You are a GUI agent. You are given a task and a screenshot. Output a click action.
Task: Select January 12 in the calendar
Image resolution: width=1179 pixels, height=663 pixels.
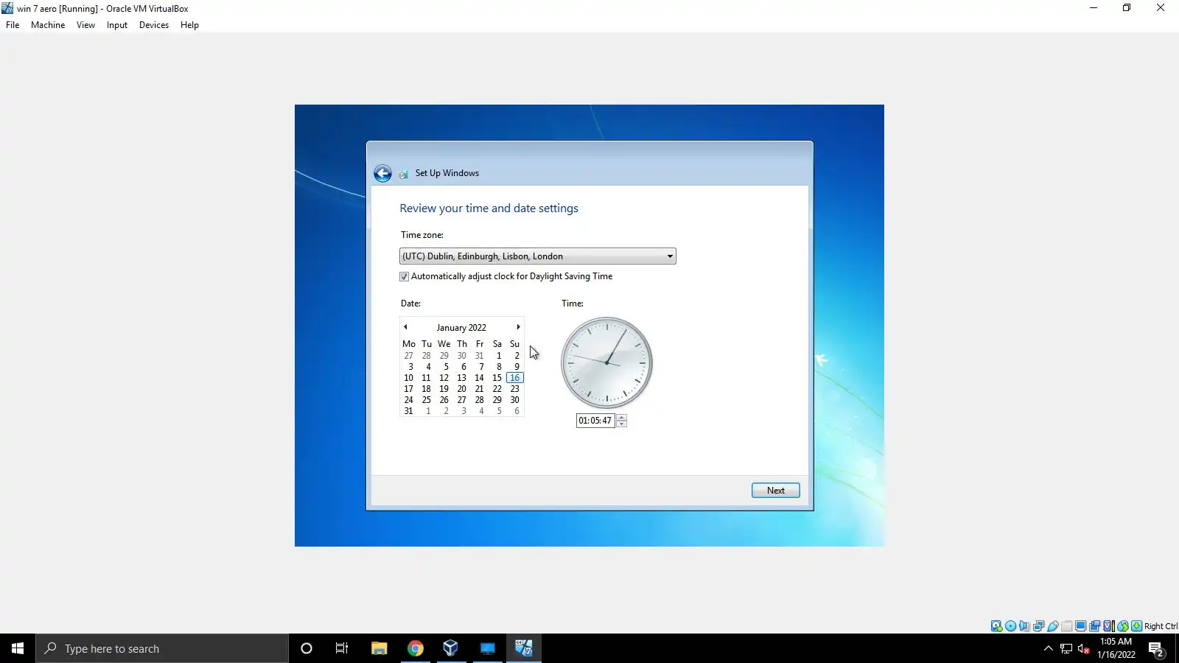point(444,378)
